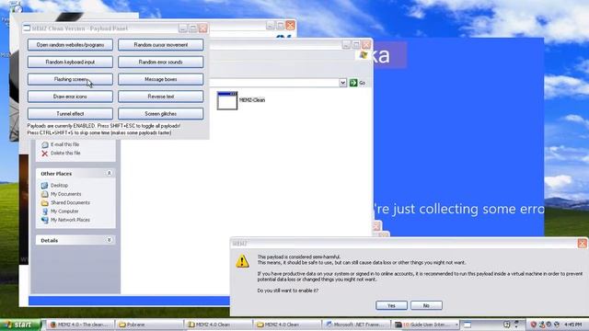Open the Explorer address bar dropdown
The image size is (589, 331).
pyautogui.click(x=342, y=83)
